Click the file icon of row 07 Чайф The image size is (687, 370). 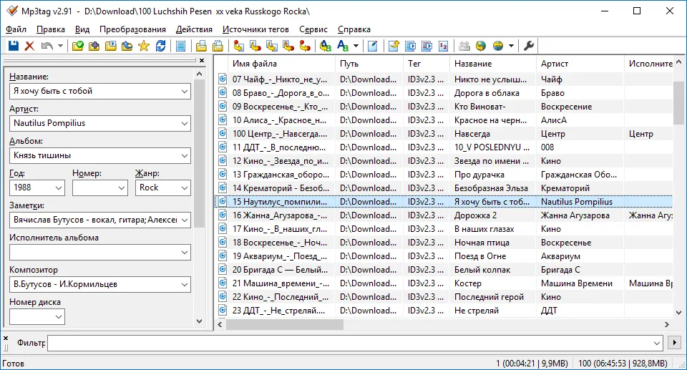tap(223, 79)
